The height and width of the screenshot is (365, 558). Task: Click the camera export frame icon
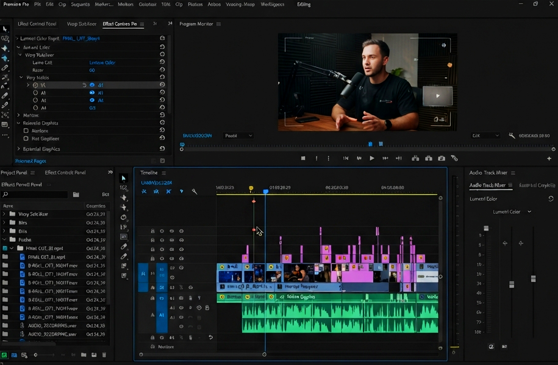click(x=442, y=158)
